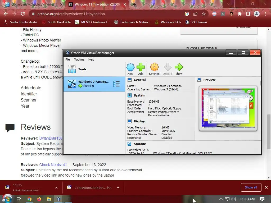Viewport: 271px width, 203px height.
Task: Click reviewer link DylanBlair150
Action: pyautogui.click(x=51, y=138)
